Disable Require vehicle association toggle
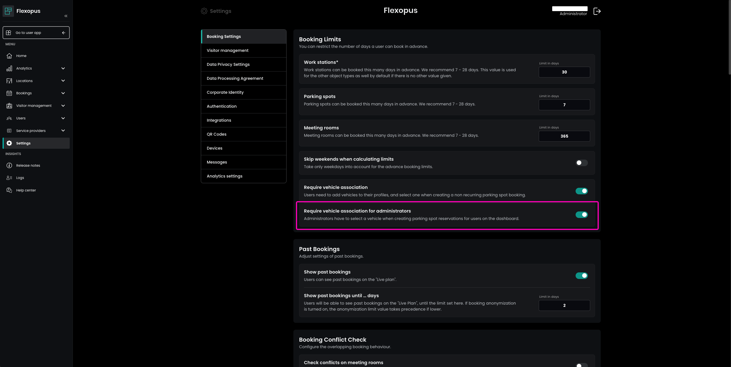Screen dimensions: 731x367 (x=581, y=191)
